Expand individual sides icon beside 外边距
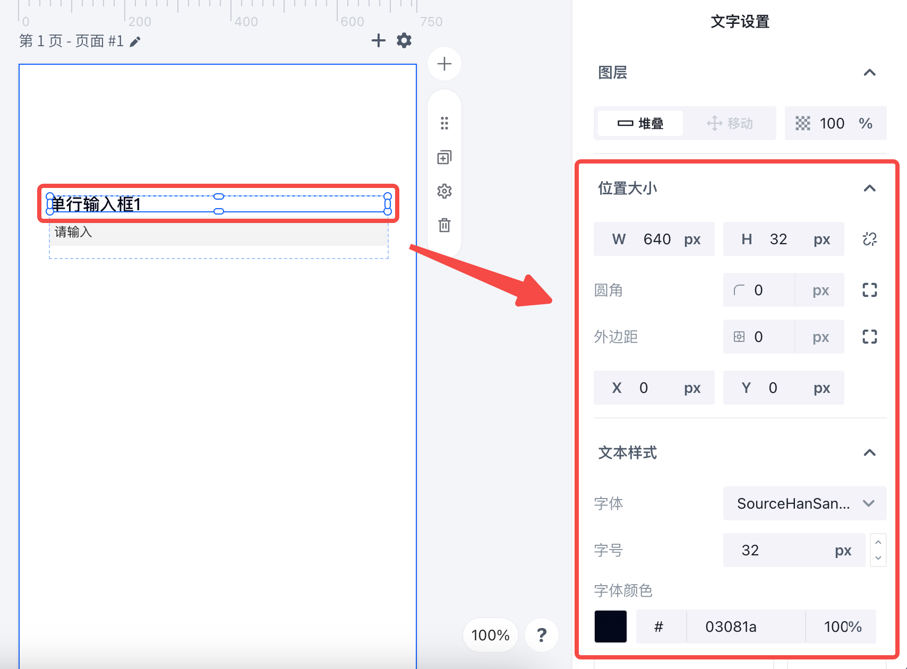907x669 pixels. point(869,337)
